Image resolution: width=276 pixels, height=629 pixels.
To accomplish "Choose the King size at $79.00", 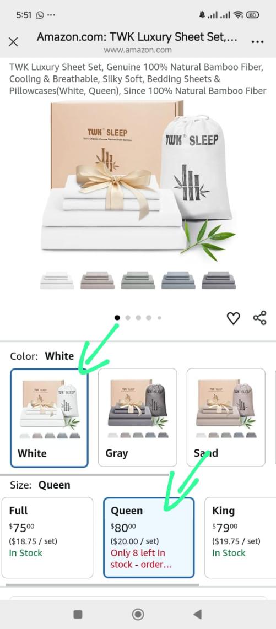I will [x=241, y=538].
